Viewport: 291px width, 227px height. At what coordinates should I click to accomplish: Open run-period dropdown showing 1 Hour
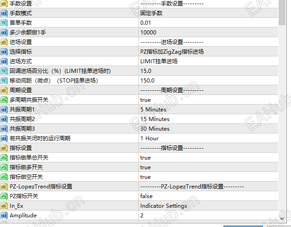(x=208, y=138)
